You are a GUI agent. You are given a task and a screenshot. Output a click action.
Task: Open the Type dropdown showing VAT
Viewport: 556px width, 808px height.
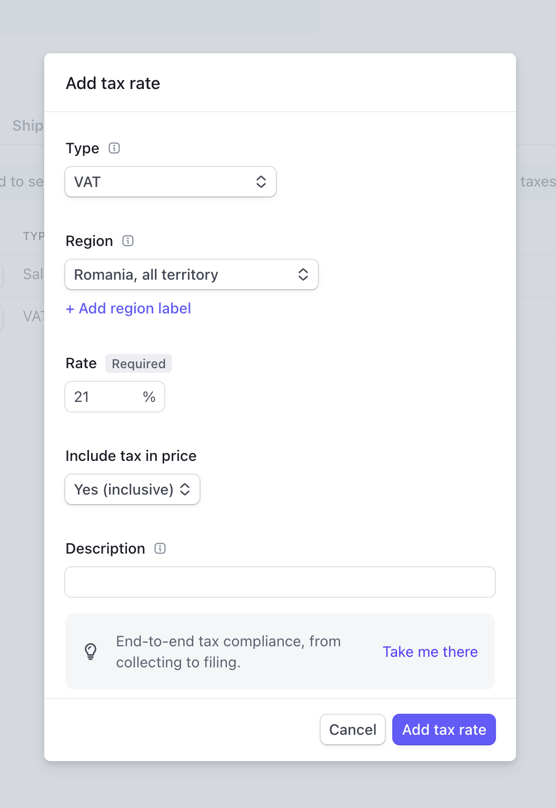click(171, 182)
